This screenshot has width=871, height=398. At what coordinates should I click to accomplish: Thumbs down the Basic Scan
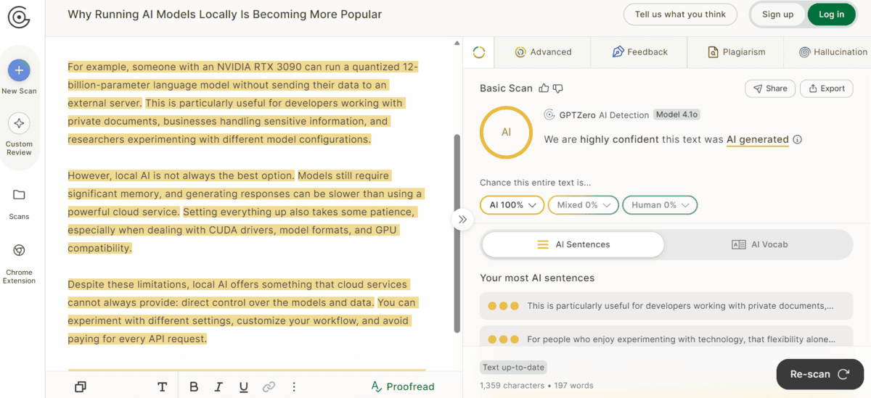(557, 88)
